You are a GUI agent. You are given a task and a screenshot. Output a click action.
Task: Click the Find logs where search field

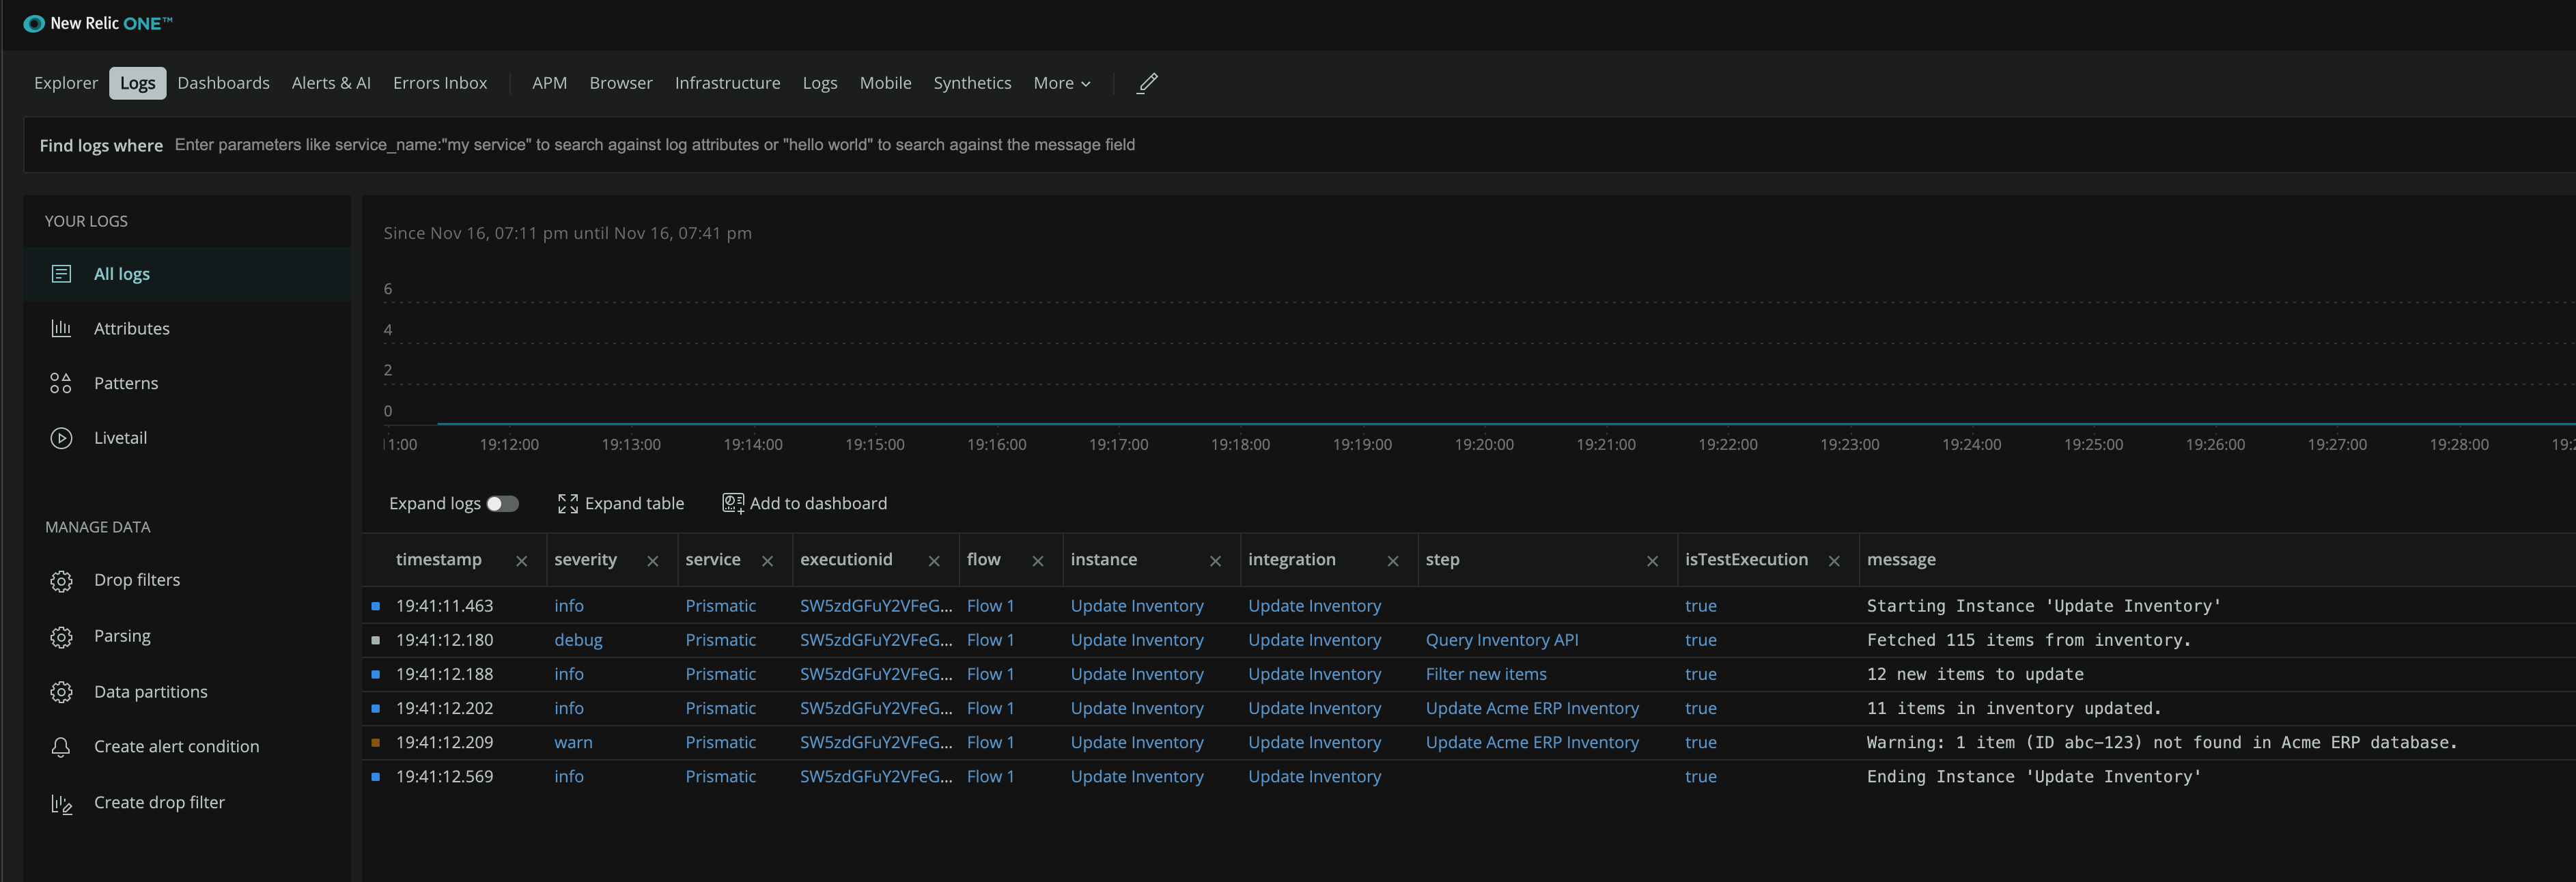tap(700, 144)
